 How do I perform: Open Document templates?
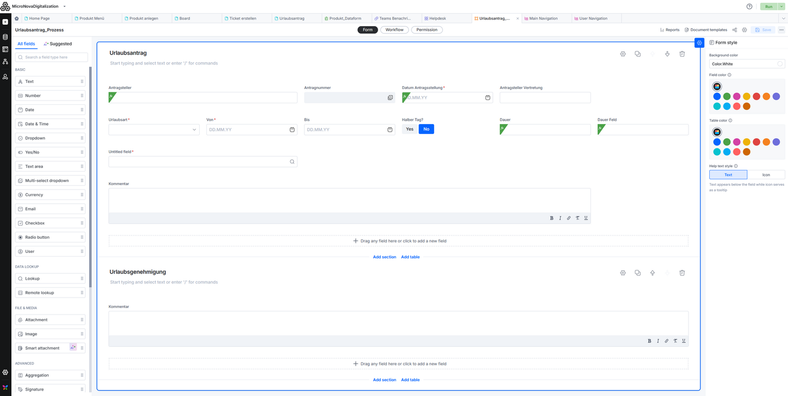click(706, 30)
